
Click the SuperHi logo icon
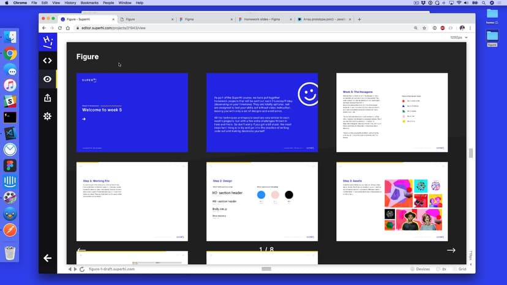coord(47,42)
